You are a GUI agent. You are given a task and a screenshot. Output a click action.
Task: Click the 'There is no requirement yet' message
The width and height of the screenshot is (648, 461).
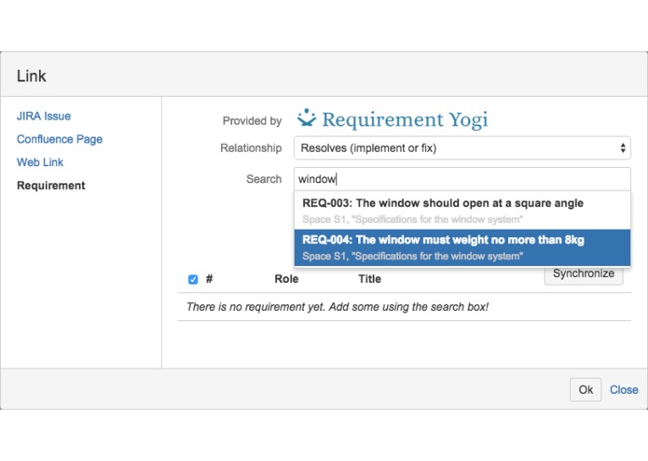tap(338, 307)
